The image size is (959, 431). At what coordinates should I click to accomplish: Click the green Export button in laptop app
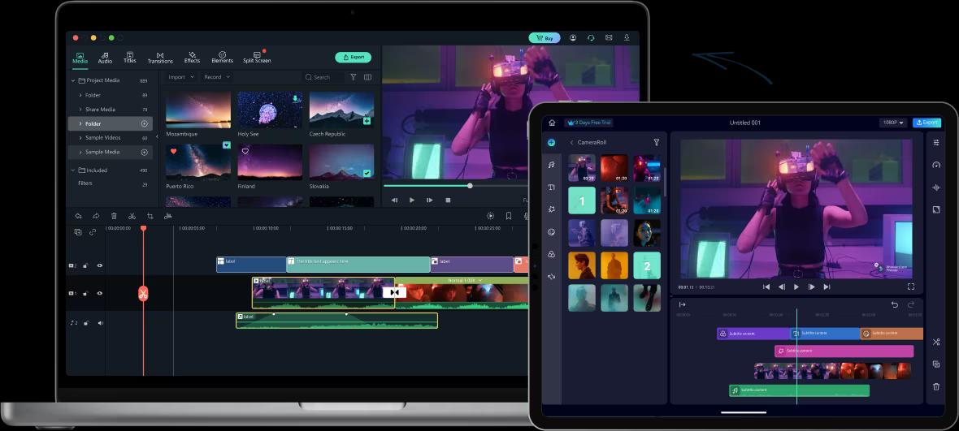click(x=353, y=57)
